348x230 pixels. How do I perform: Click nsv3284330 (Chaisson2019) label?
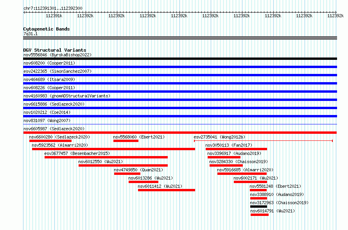pyautogui.click(x=239, y=162)
